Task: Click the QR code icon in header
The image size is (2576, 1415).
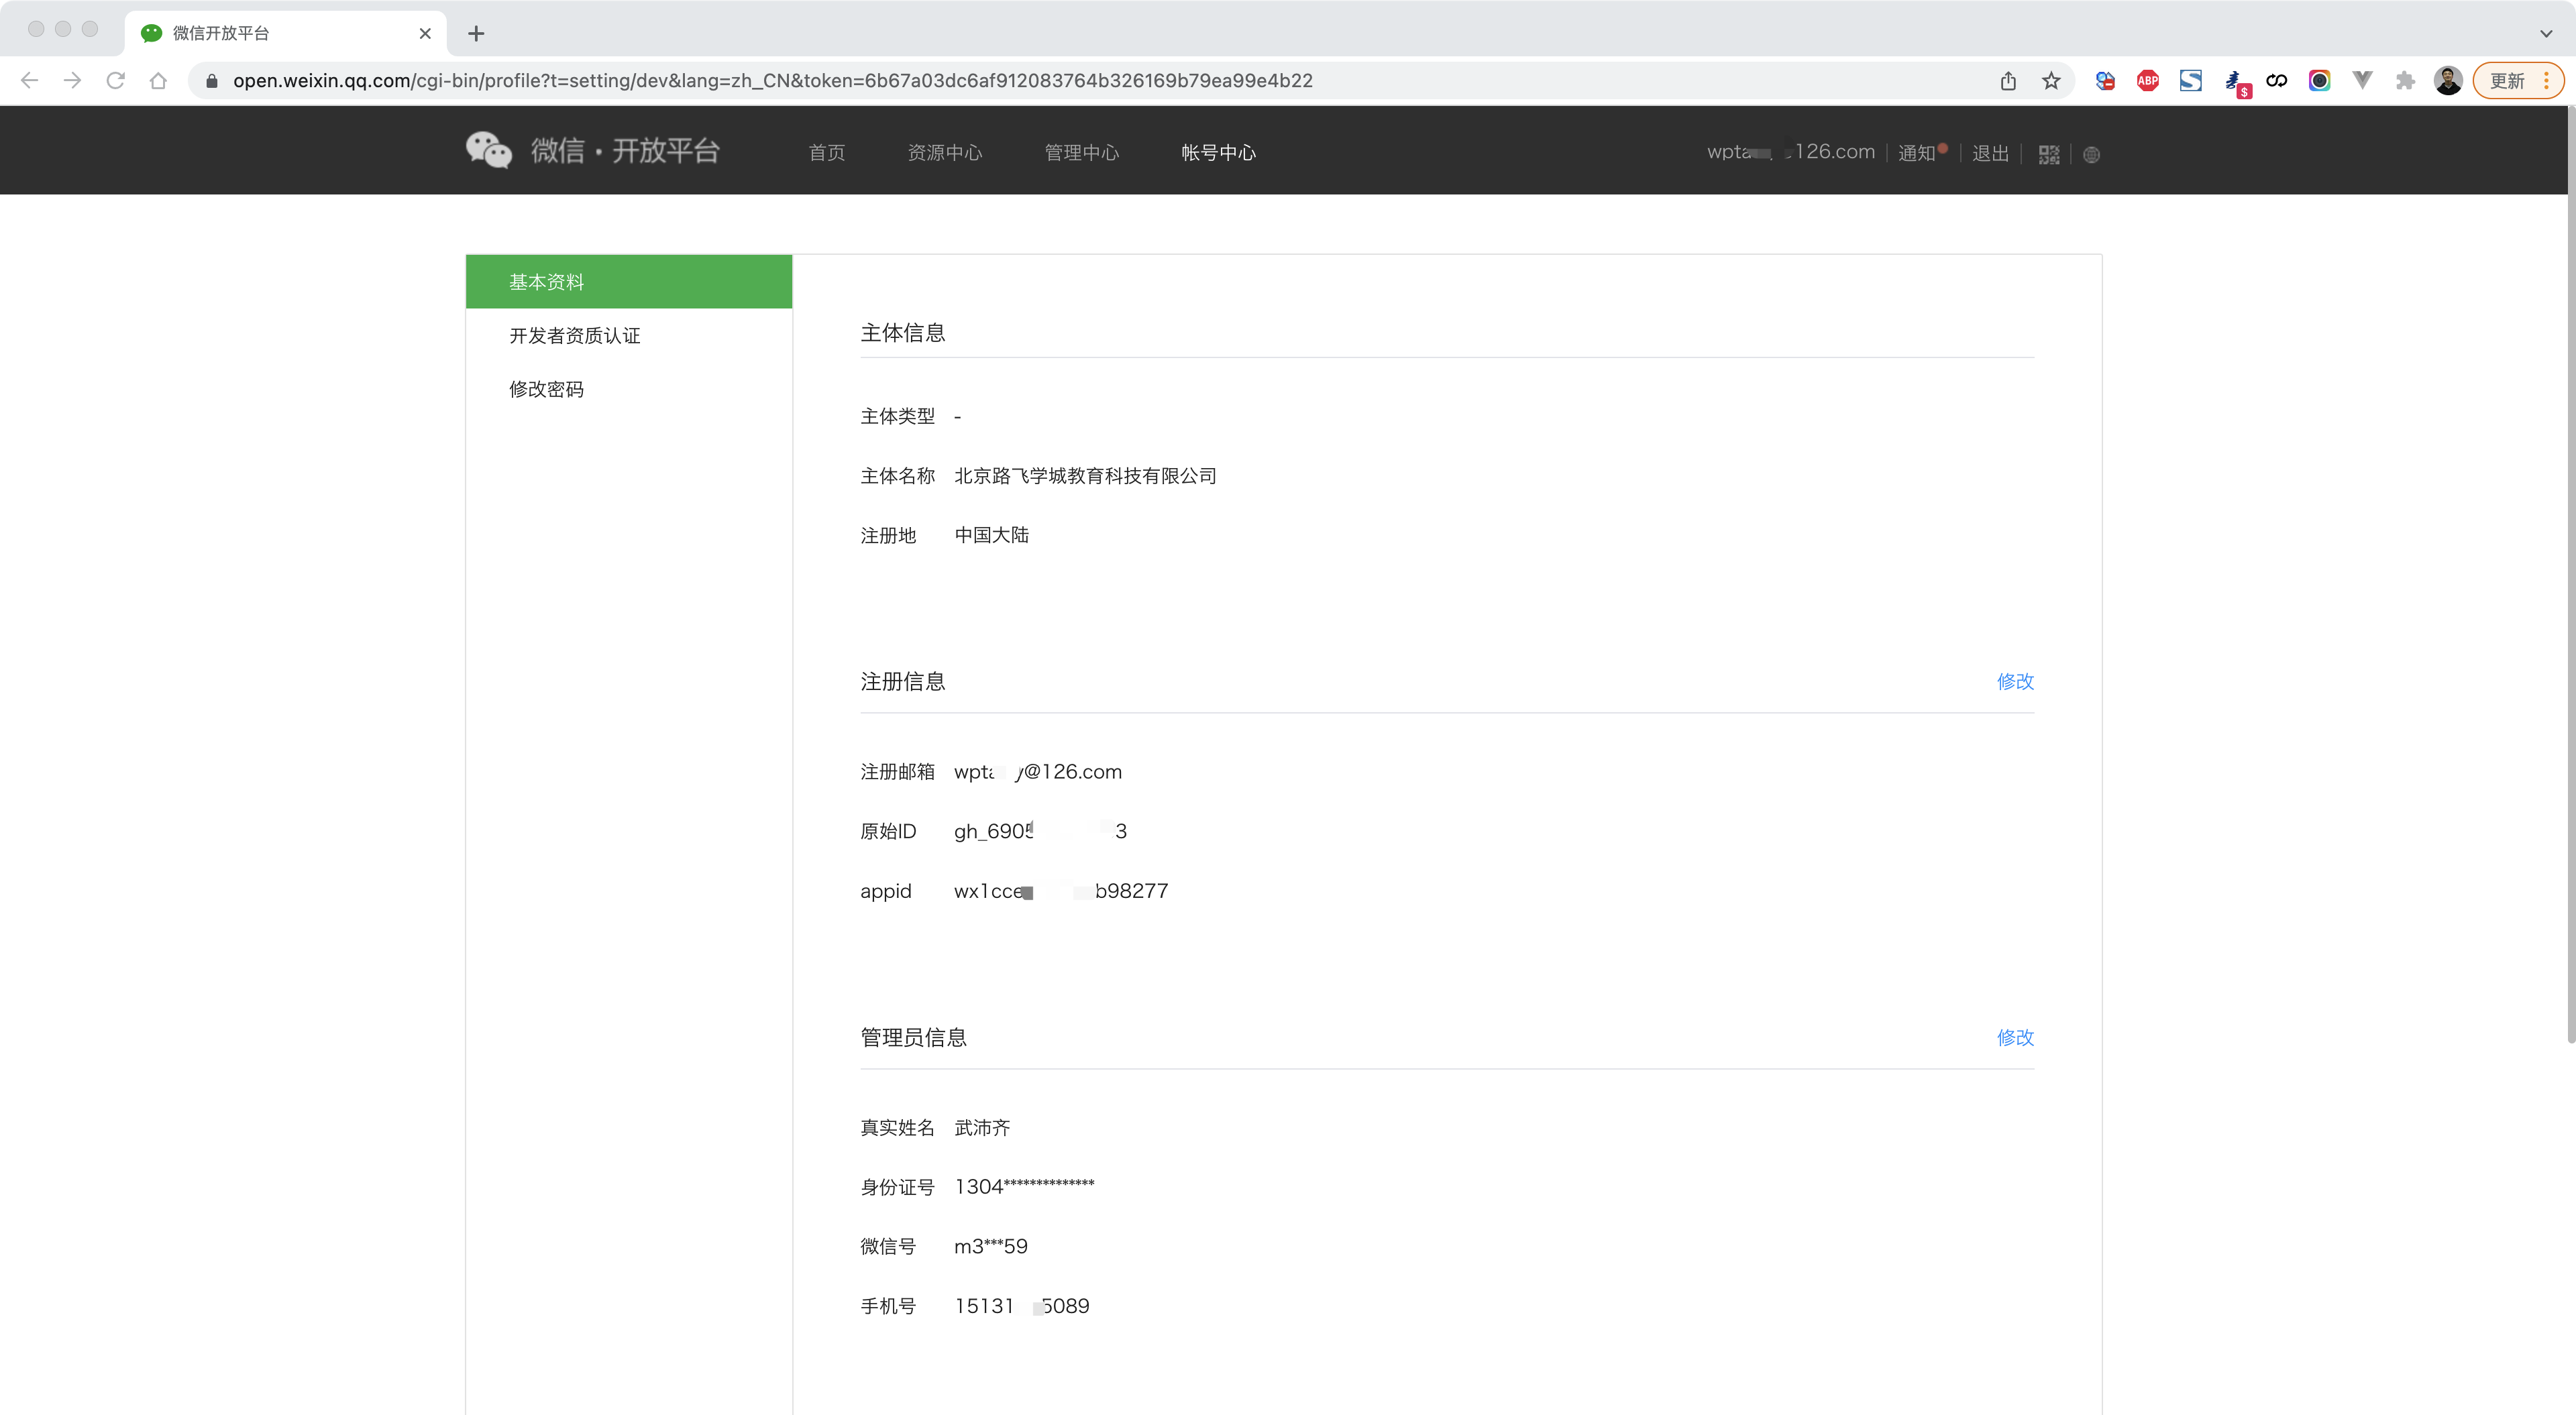Action: tap(2048, 154)
